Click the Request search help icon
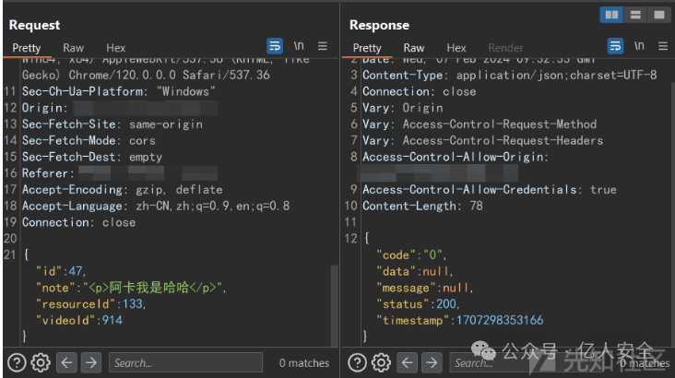This screenshot has height=378, width=675. click(17, 363)
